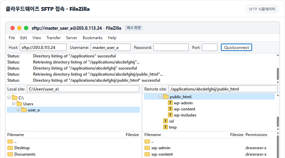Click the red close window button
Screen dimensions: 285x158
(13, 28)
